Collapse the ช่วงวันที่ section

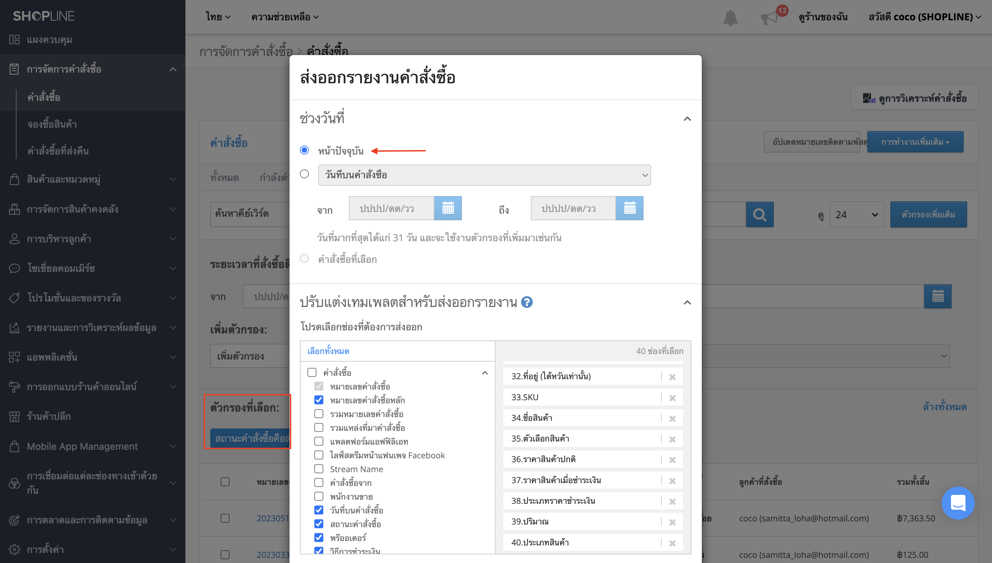coord(687,119)
